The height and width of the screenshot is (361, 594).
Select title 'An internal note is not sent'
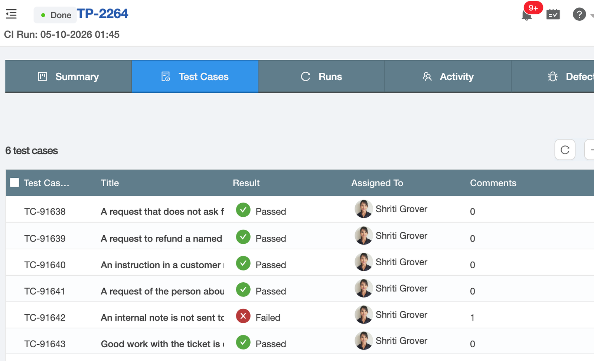[x=163, y=317]
